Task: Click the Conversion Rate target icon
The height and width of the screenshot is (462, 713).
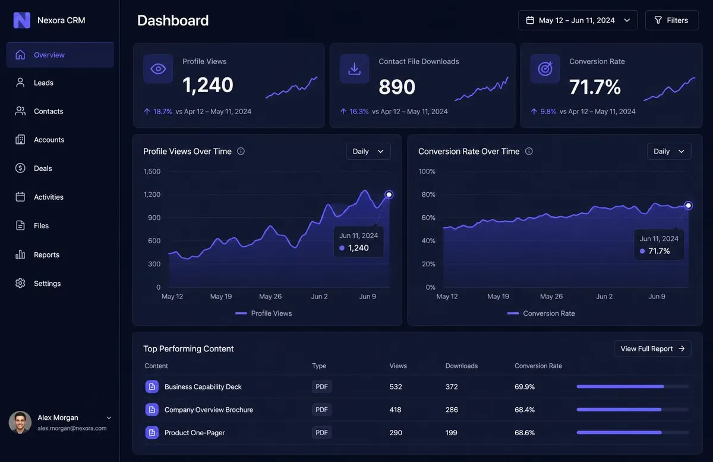Action: pyautogui.click(x=545, y=69)
